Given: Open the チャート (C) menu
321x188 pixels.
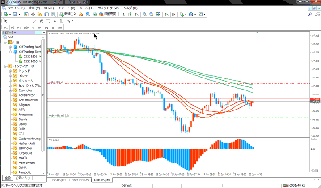Looking at the screenshot, I should (x=66, y=8).
